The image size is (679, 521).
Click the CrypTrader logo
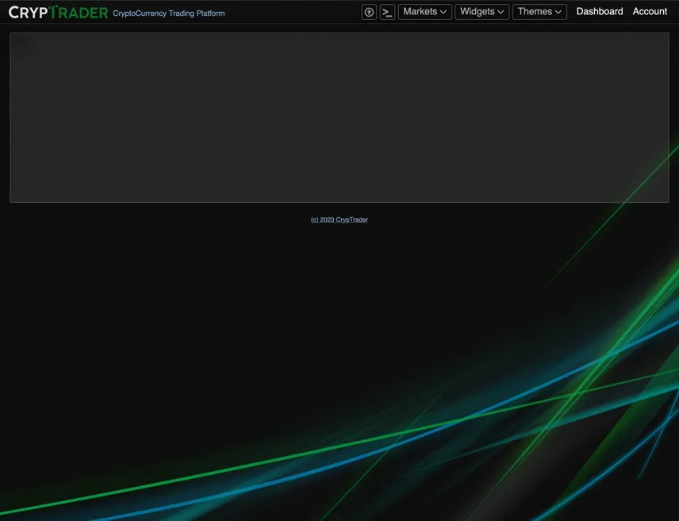coord(58,13)
